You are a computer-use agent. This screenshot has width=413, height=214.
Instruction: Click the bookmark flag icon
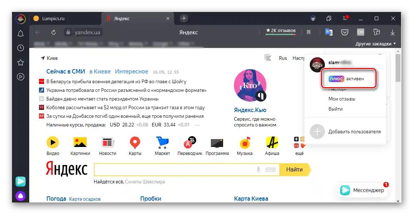[309, 32]
